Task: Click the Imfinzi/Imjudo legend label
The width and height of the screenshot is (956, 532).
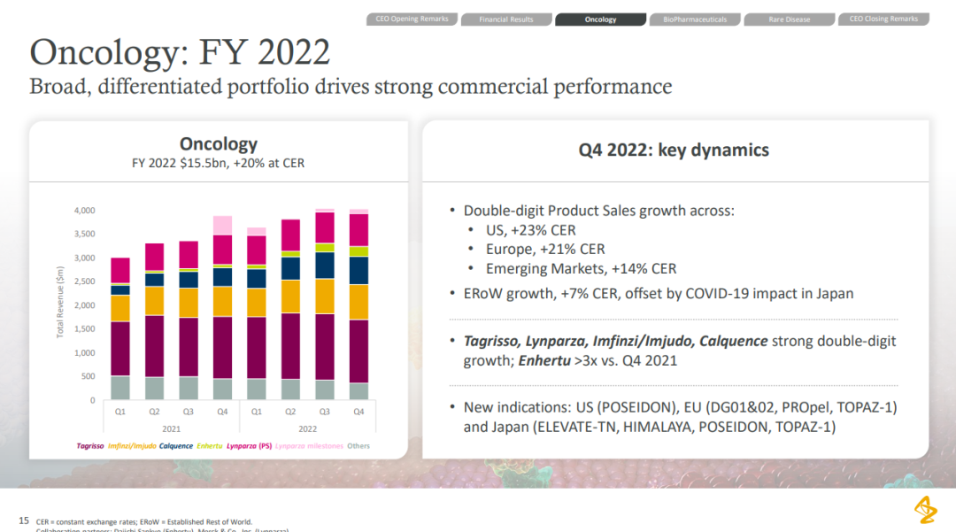Action: (132, 446)
